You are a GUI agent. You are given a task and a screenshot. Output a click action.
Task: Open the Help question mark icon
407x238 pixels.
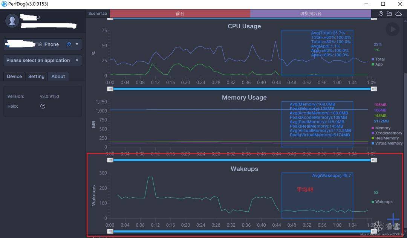click(x=43, y=106)
